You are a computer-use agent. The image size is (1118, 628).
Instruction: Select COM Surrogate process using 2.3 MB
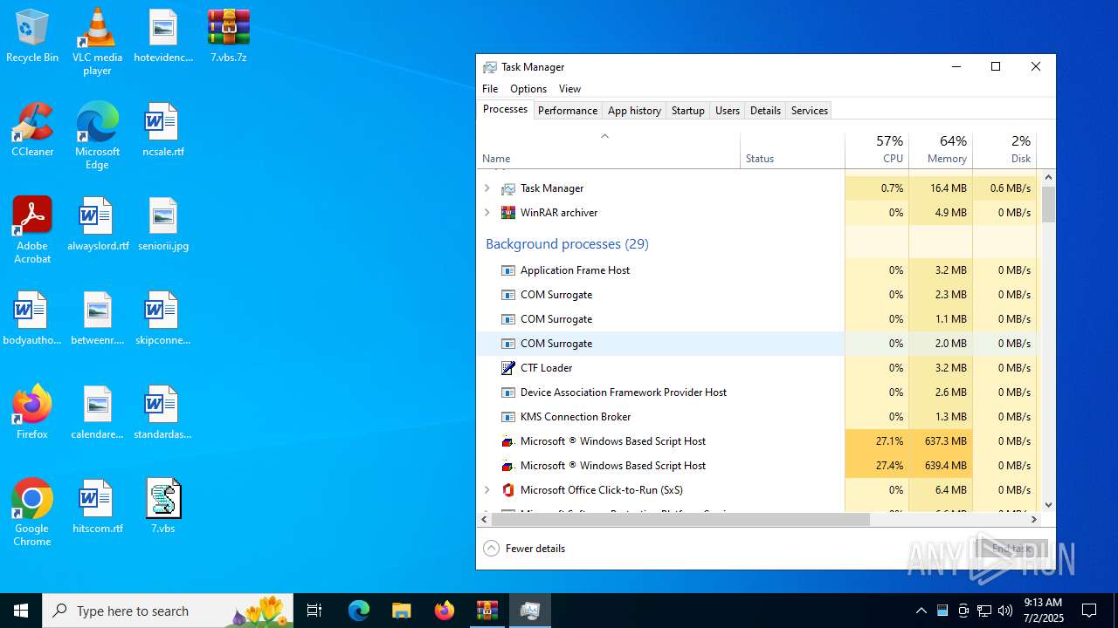tap(756, 295)
